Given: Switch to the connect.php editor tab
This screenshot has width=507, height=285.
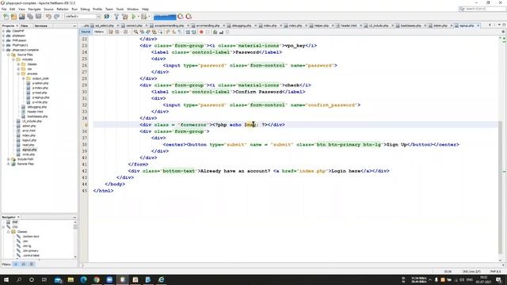Looking at the screenshot, I should coord(134,25).
